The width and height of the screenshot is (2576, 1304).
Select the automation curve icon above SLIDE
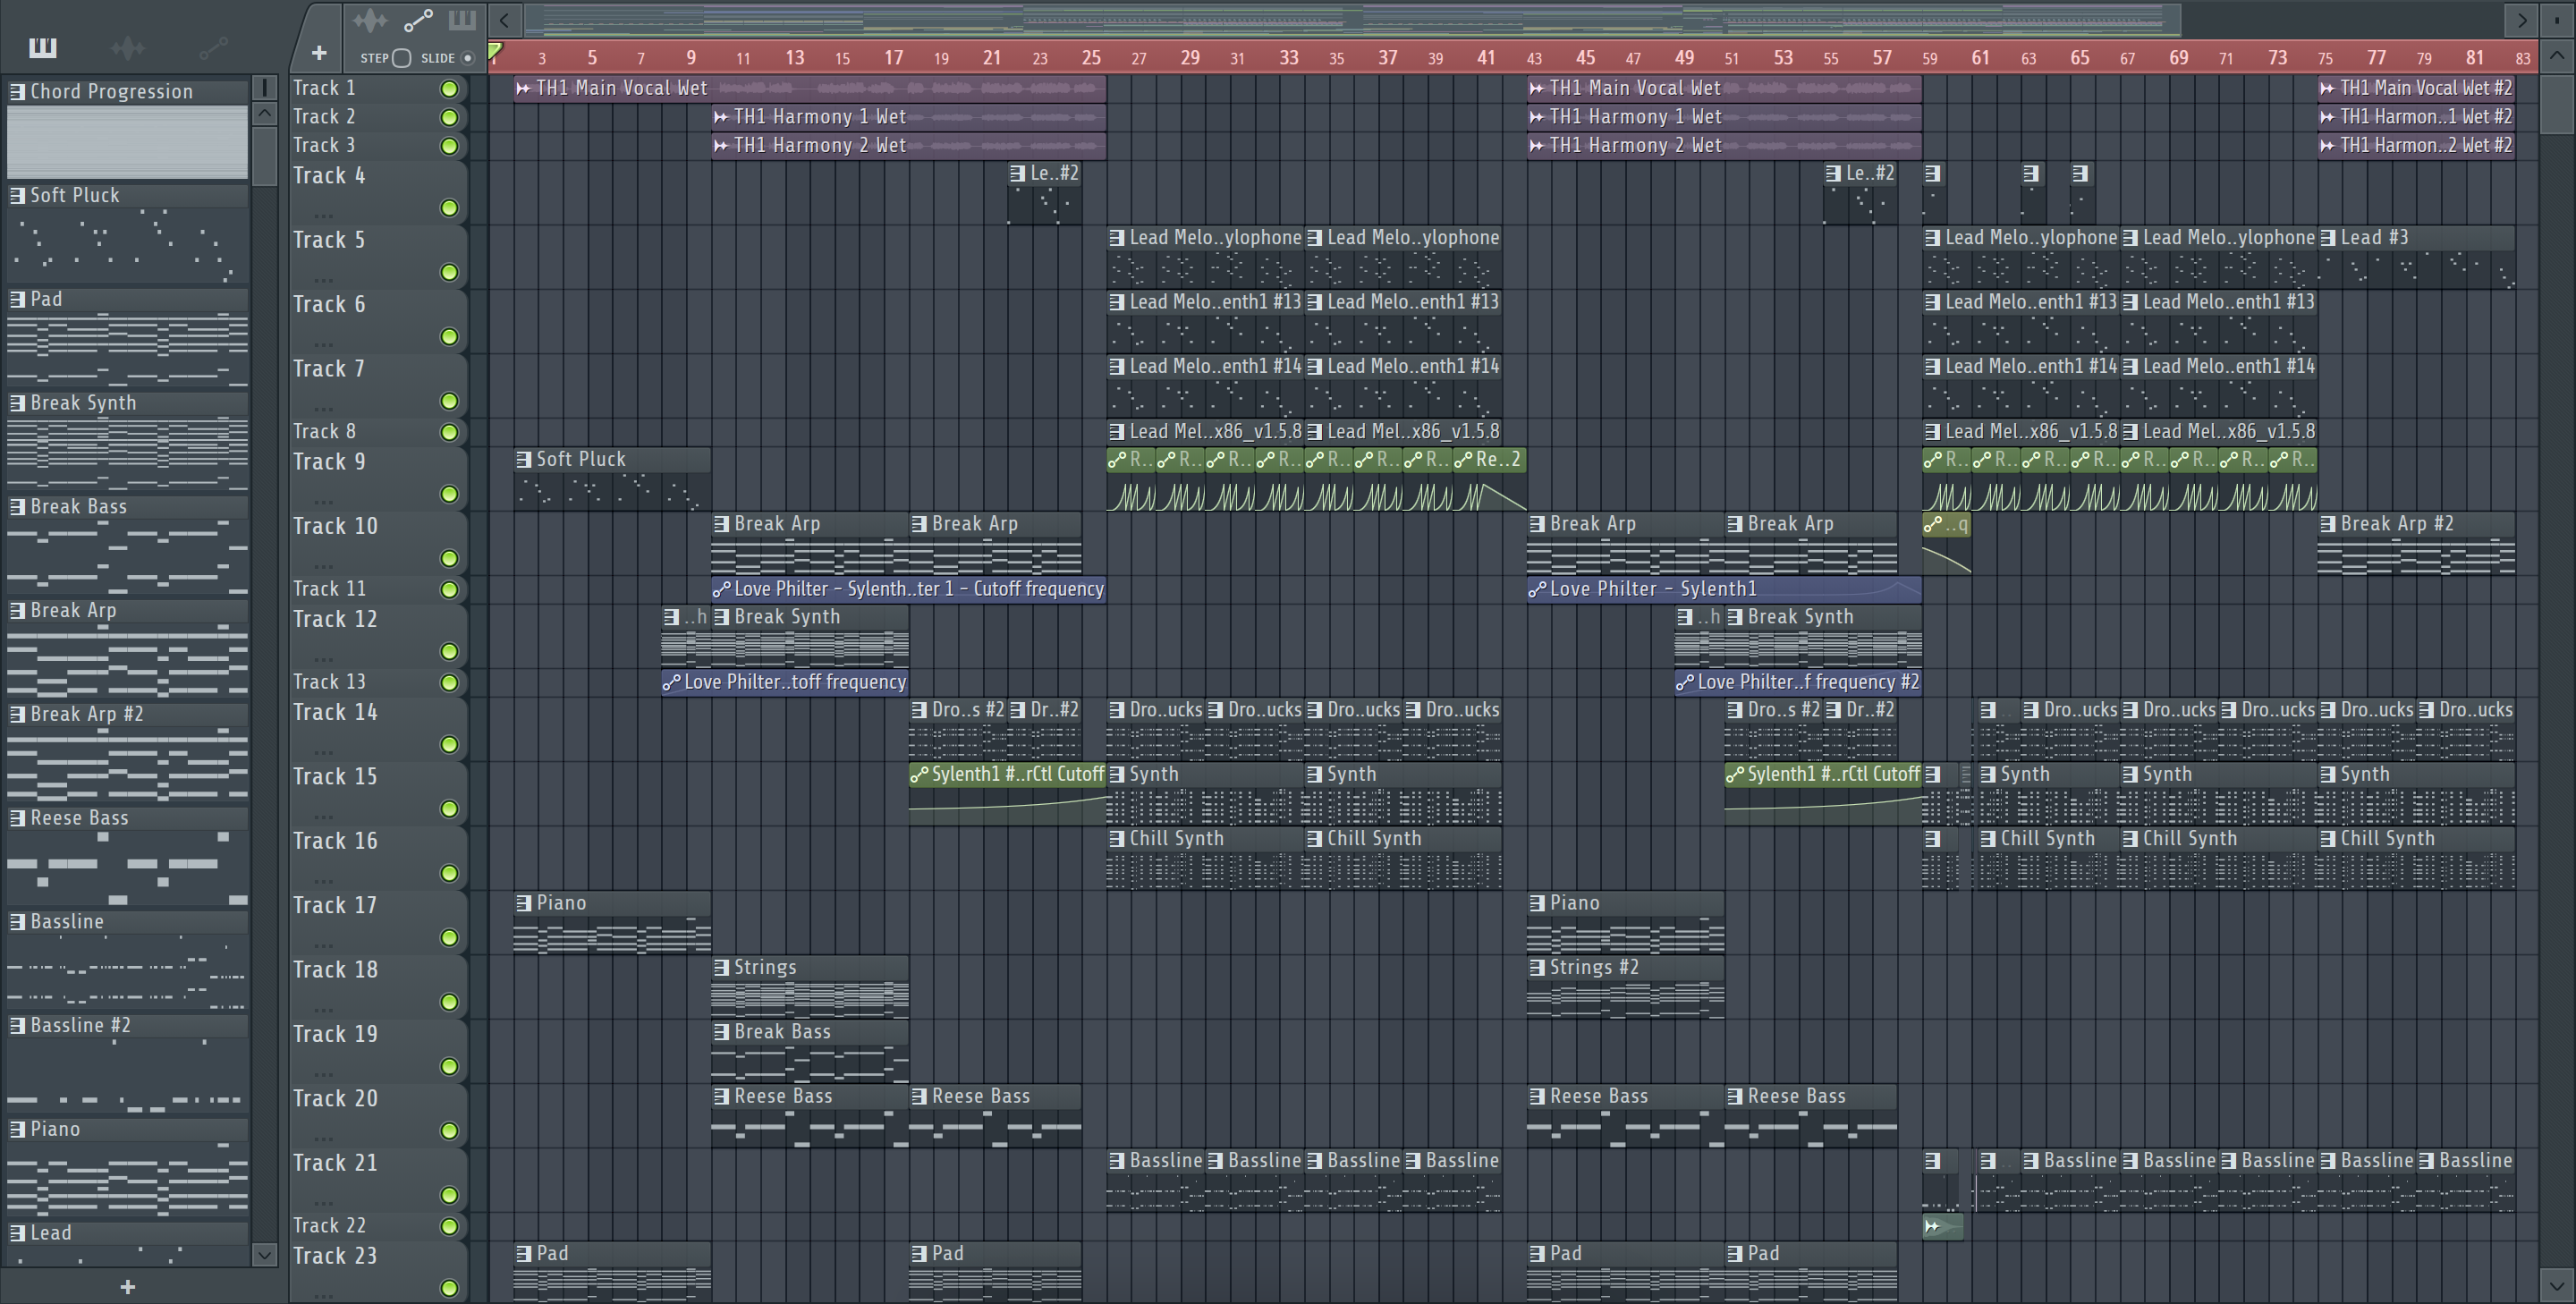tap(418, 20)
